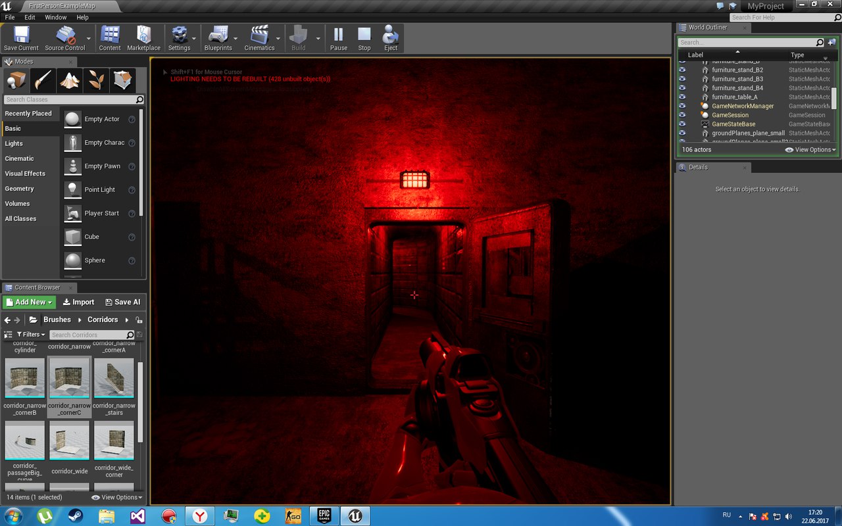Open World Outliner View Options
Image resolution: width=842 pixels, height=526 pixels.
click(x=810, y=150)
